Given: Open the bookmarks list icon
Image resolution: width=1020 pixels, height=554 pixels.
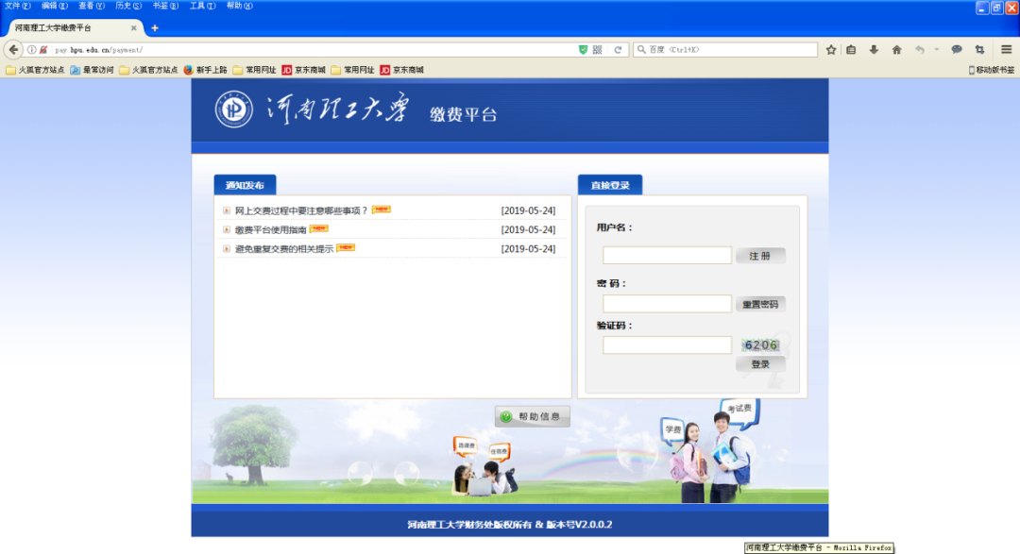Looking at the screenshot, I should [x=851, y=49].
